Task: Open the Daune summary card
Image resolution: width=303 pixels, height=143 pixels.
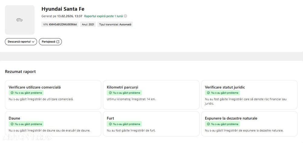Action: [53, 124]
